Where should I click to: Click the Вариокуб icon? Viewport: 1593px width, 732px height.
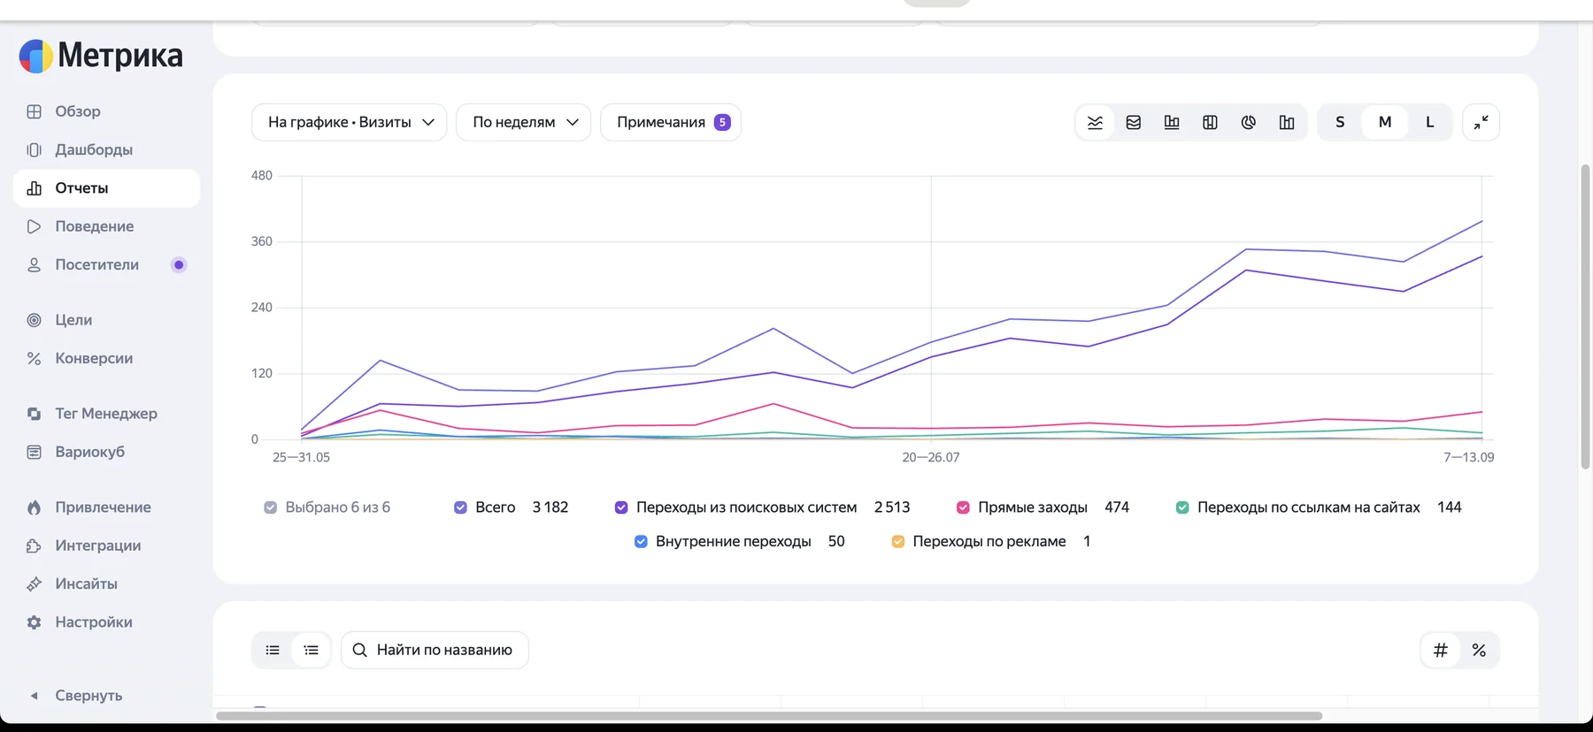(34, 452)
